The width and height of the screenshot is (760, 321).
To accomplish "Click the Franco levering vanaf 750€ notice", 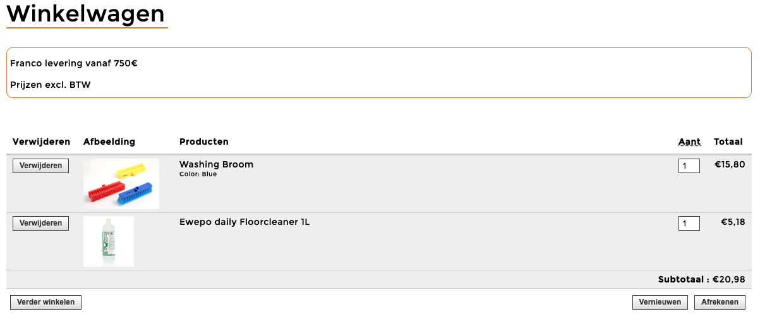I will click(74, 63).
